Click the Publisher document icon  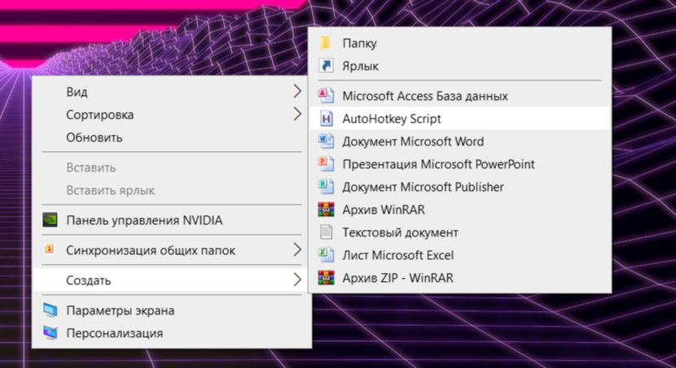[x=326, y=187]
